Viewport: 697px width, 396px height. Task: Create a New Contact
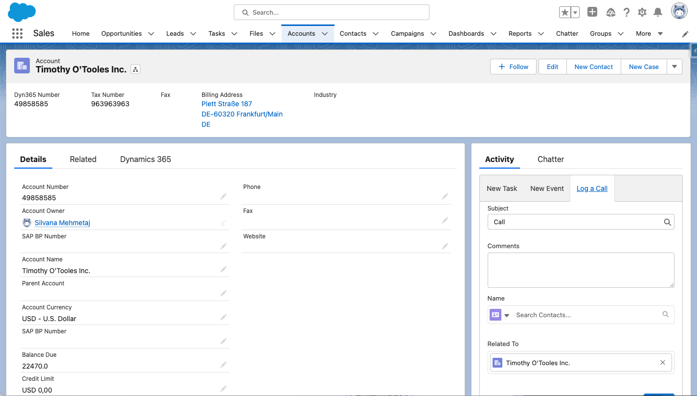coord(594,67)
